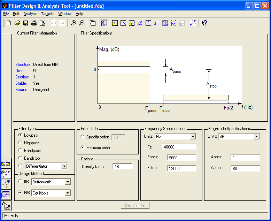Screen dimensions: 271x221
Task: Click the Redo arrow in the toolbar
Action: (x=62, y=23)
